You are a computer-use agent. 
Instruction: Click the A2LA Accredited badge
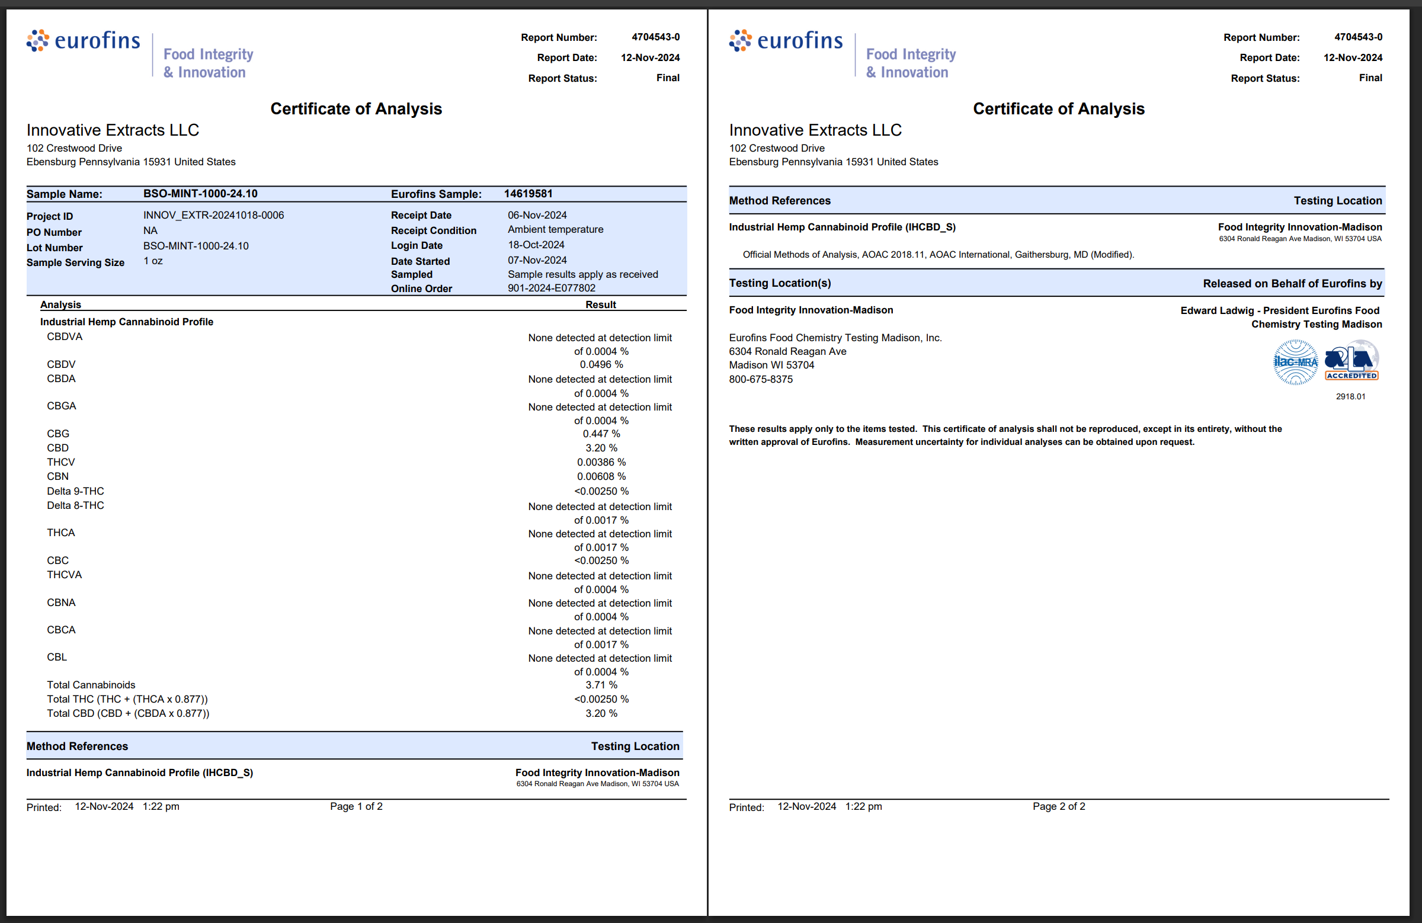coord(1351,361)
